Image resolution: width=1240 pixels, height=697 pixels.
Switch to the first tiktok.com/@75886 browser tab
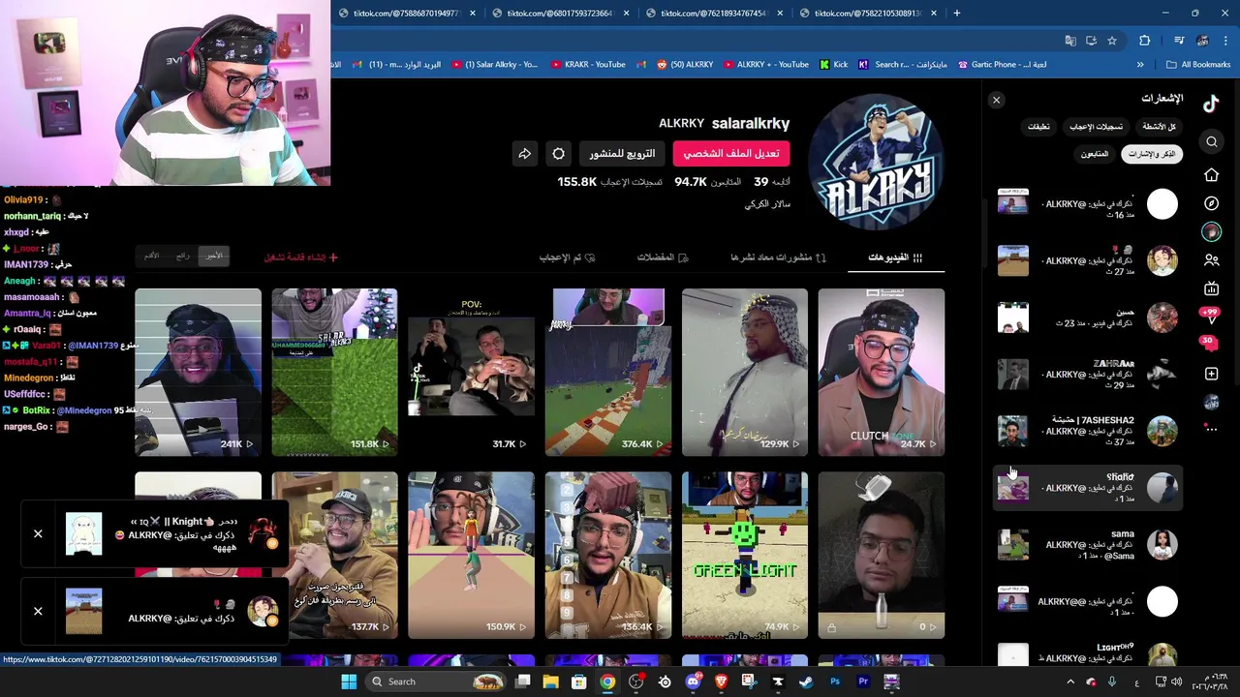point(407,13)
